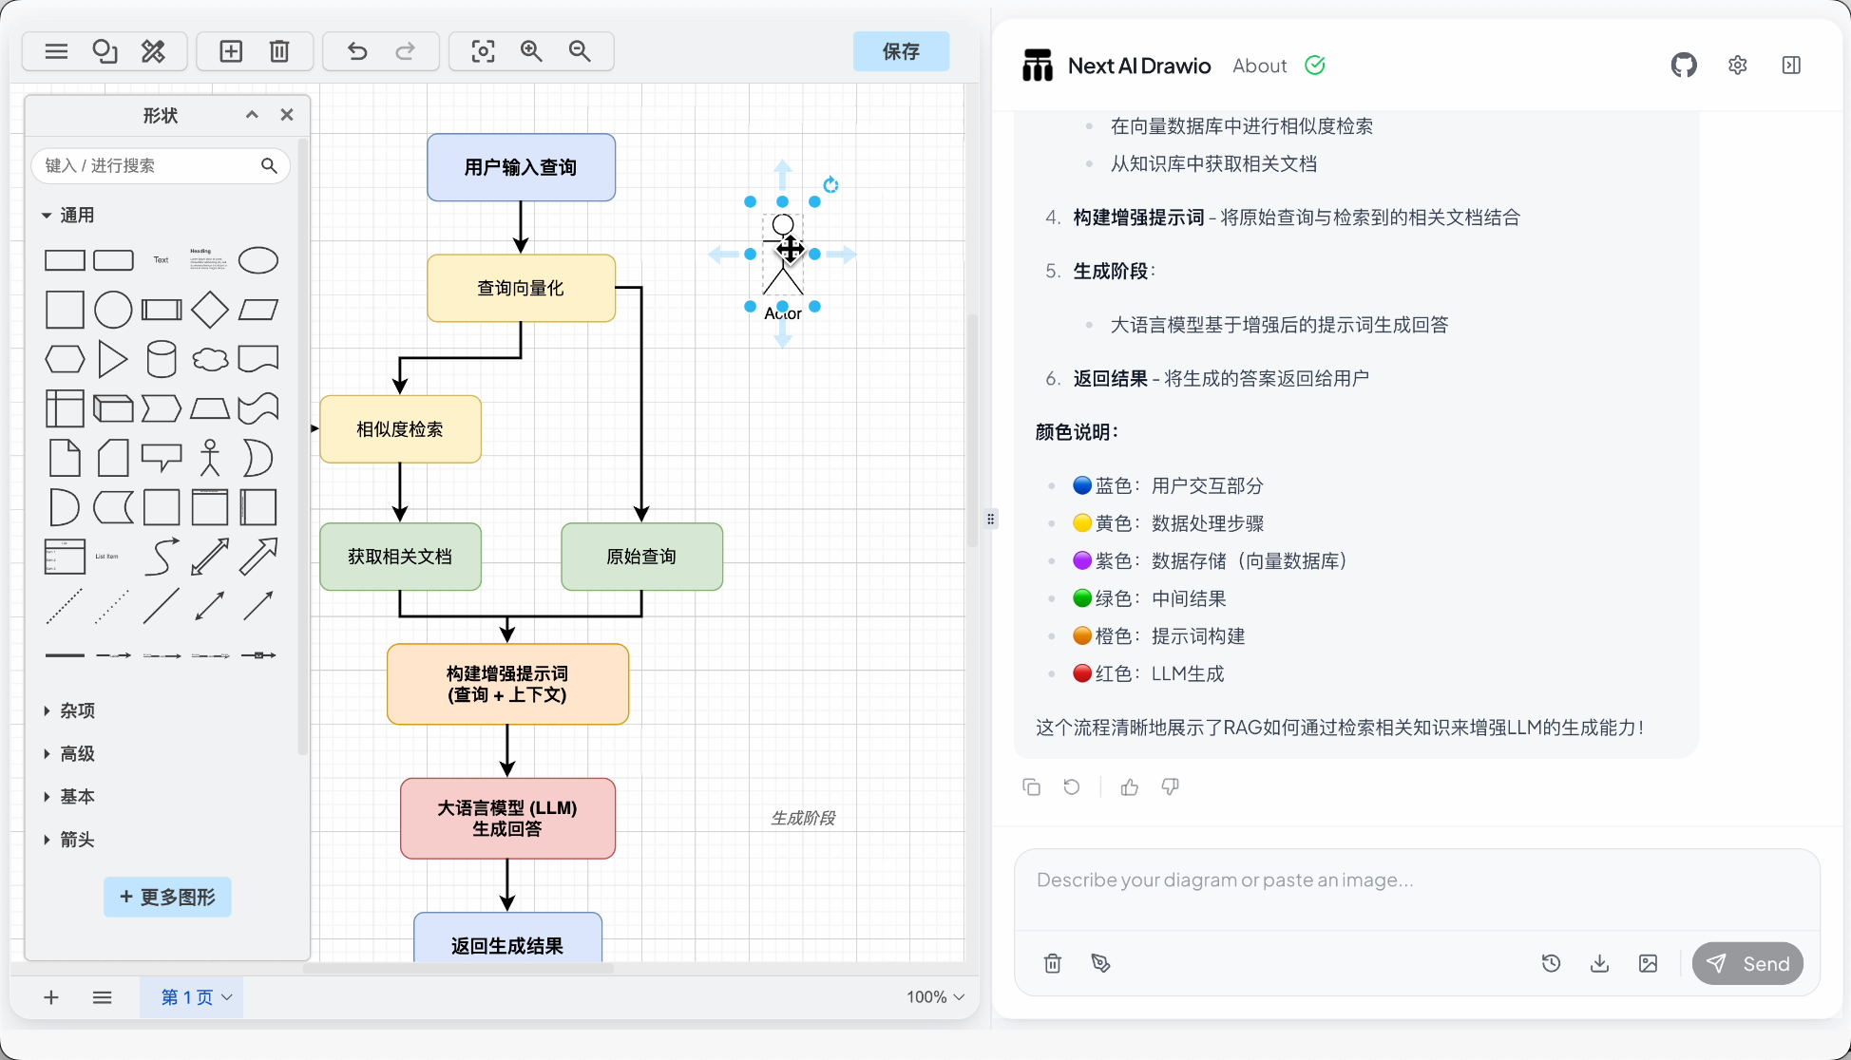Collapse the AI chat panel
Image resolution: width=1851 pixels, height=1060 pixels.
1791,66
